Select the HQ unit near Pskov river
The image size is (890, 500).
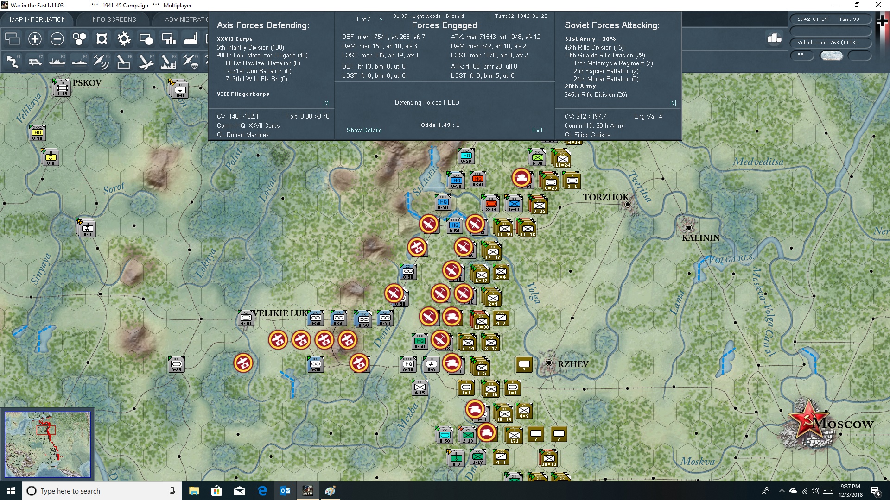coord(38,133)
